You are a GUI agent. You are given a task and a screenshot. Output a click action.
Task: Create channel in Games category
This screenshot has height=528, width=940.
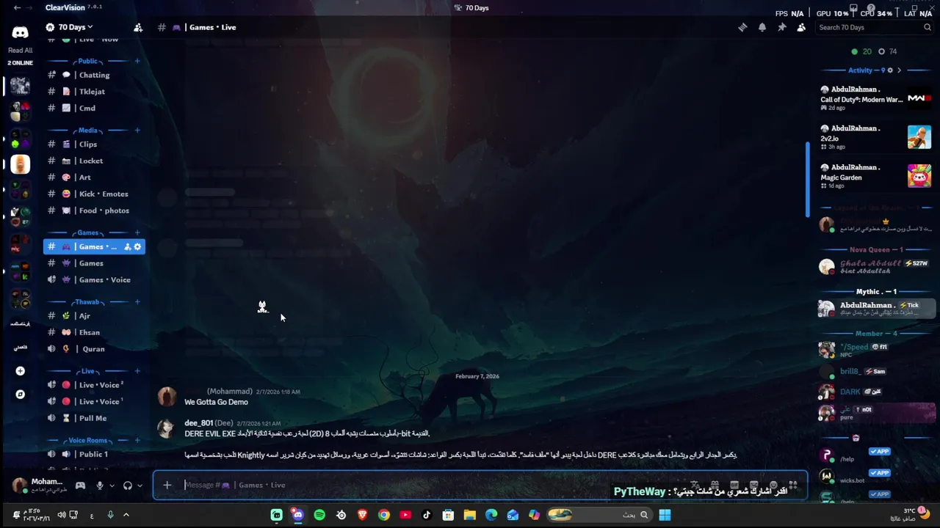tap(137, 232)
